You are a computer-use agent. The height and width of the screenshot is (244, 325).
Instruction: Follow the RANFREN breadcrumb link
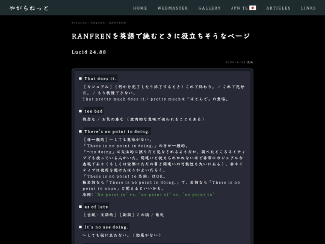pos(117,23)
